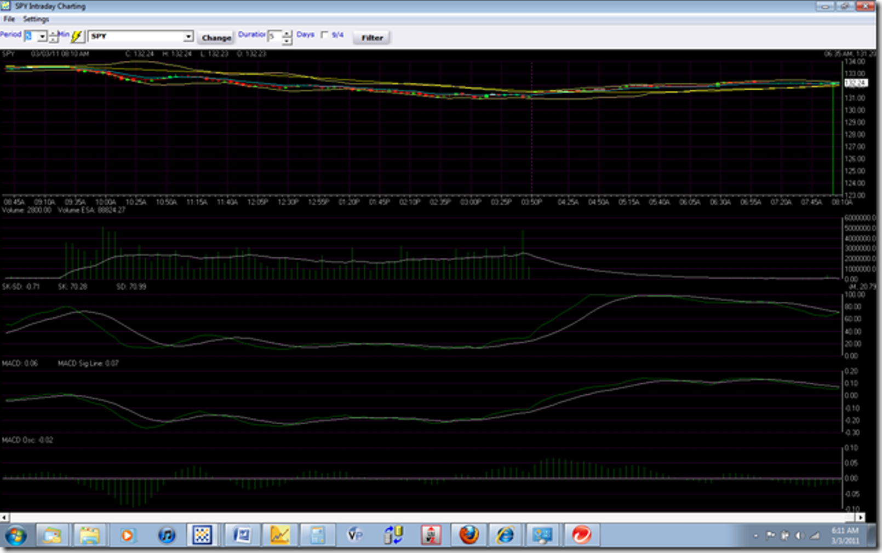
Task: Open Internet Explorer from the taskbar
Action: (x=506, y=535)
